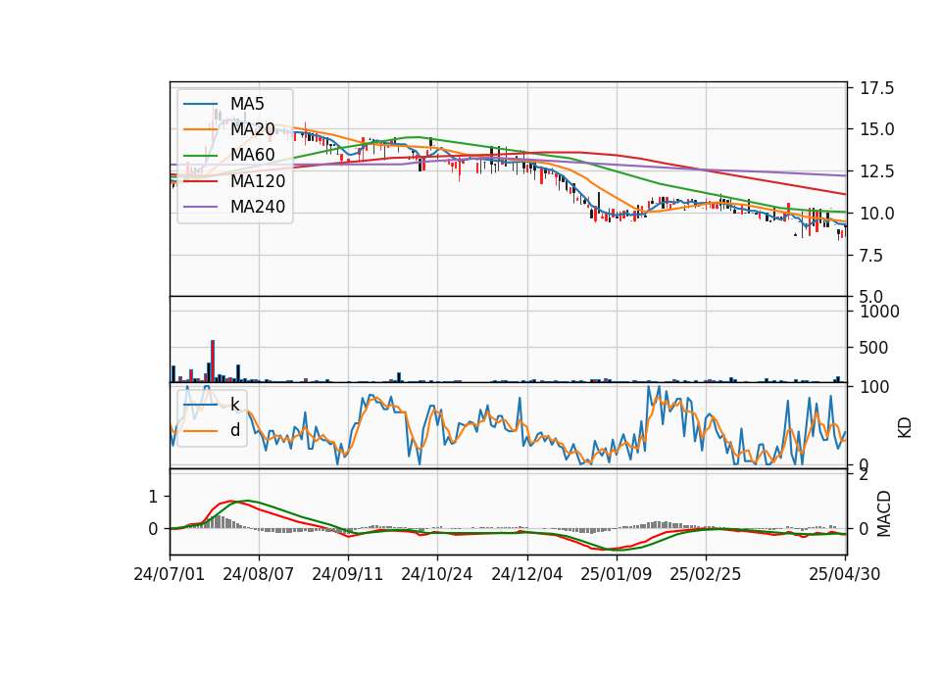Click the 24/09/11 date axis label
The height and width of the screenshot is (676, 941).
point(347,574)
